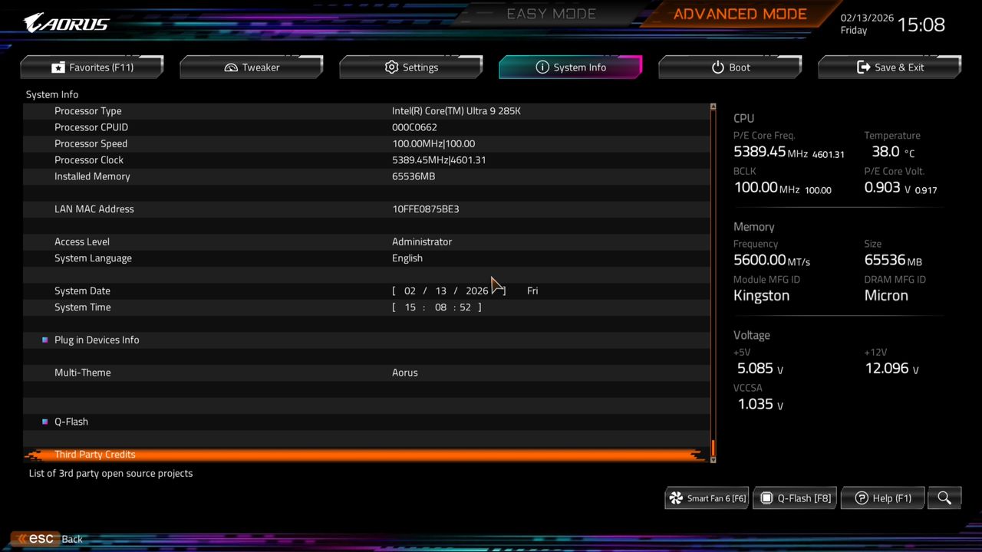Click the Settings gear icon

(x=391, y=67)
